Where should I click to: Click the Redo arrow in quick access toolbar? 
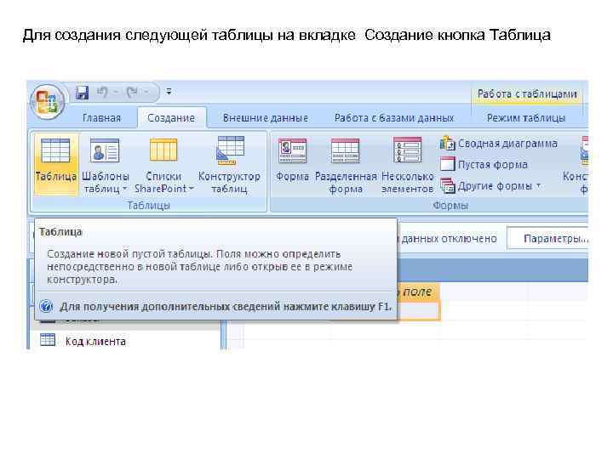pos(132,92)
